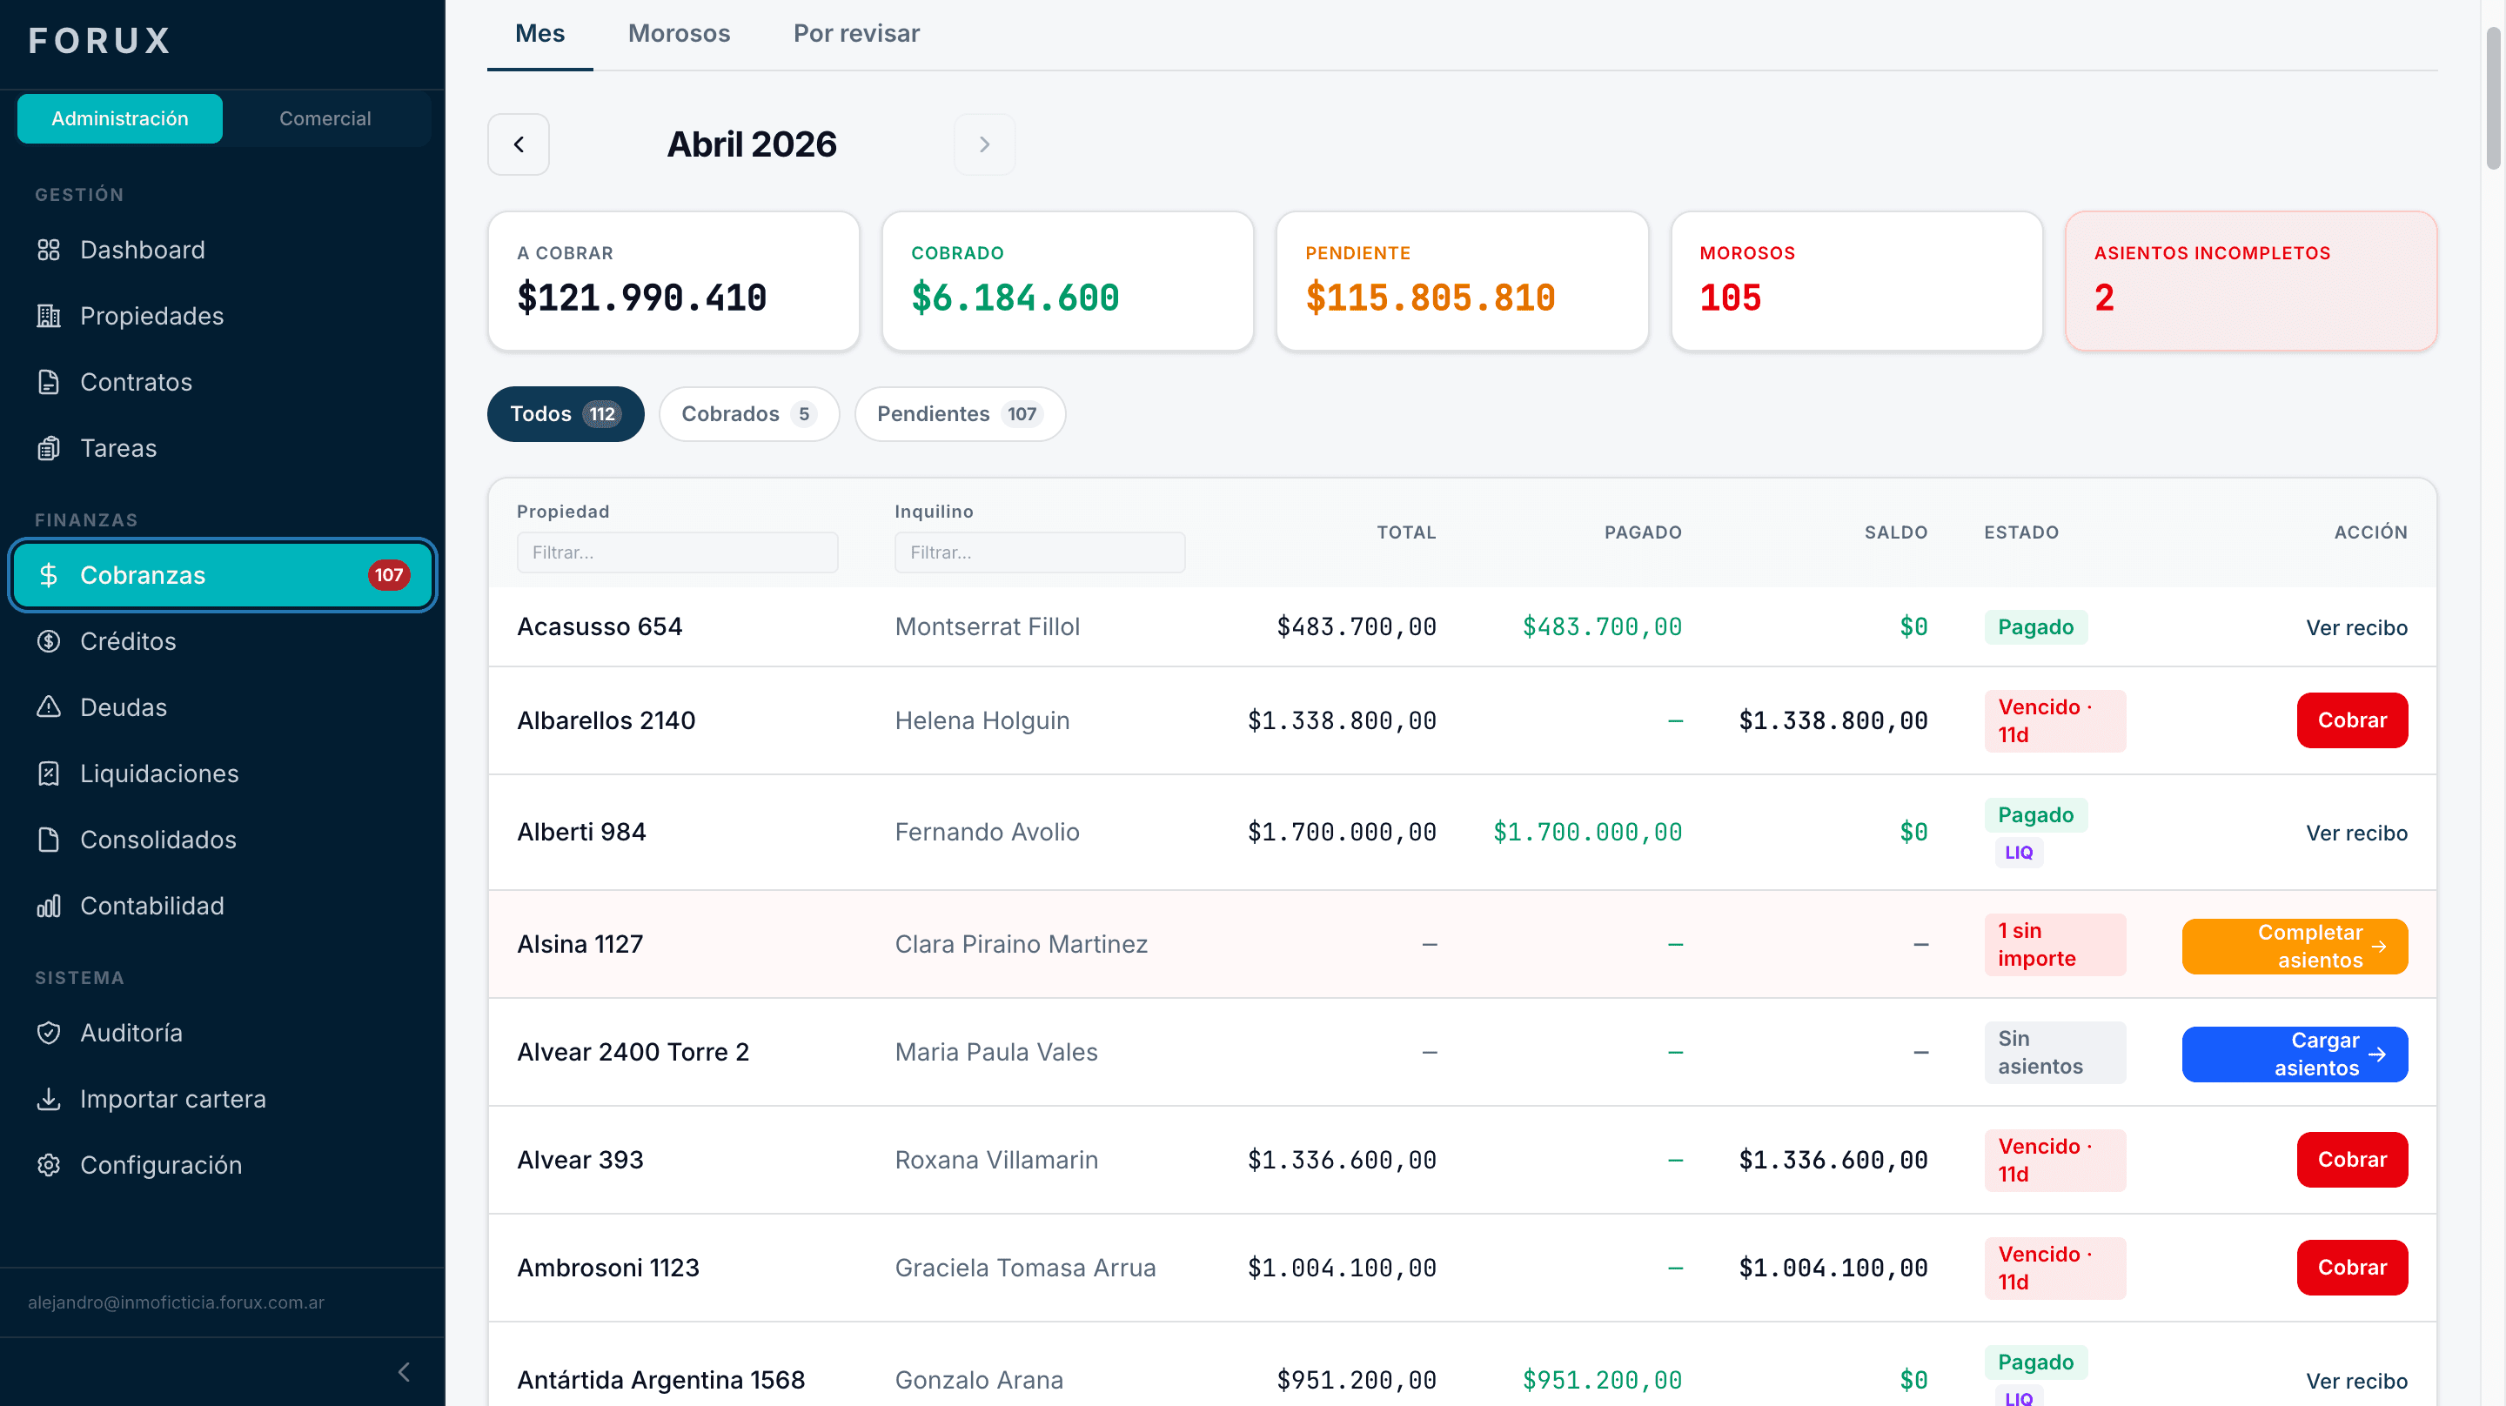Focus the Inquilino filter input
Viewport: 2506px width, 1406px height.
pos(1040,552)
